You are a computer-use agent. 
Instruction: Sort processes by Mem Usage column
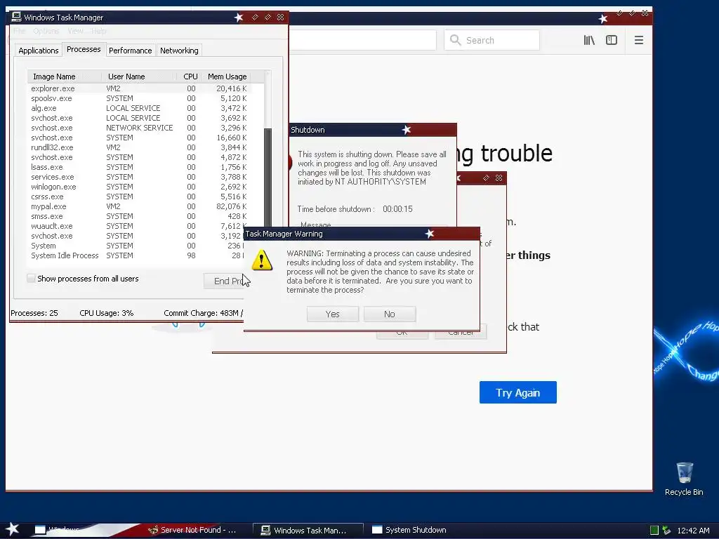click(x=227, y=76)
